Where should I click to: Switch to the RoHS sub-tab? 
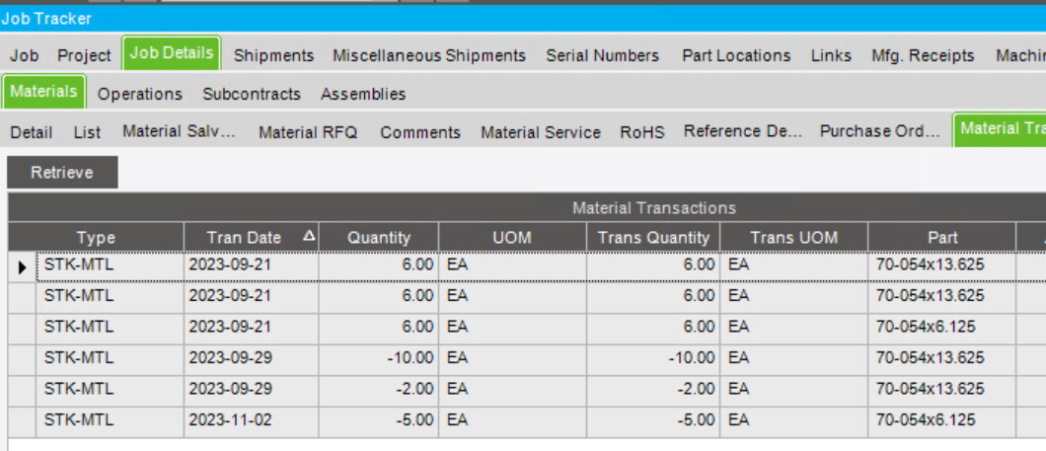(642, 132)
